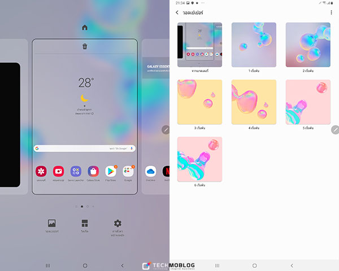Tap the trash icon to delete page
The height and width of the screenshot is (271, 339).
[x=85, y=46]
